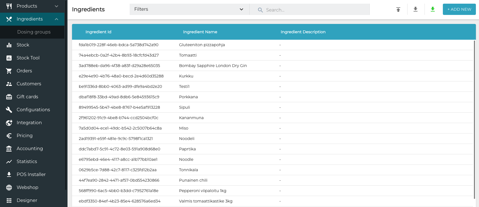Screen dimensions: 479x207
Task: Click the Accounting bank icon
Action: 9,149
